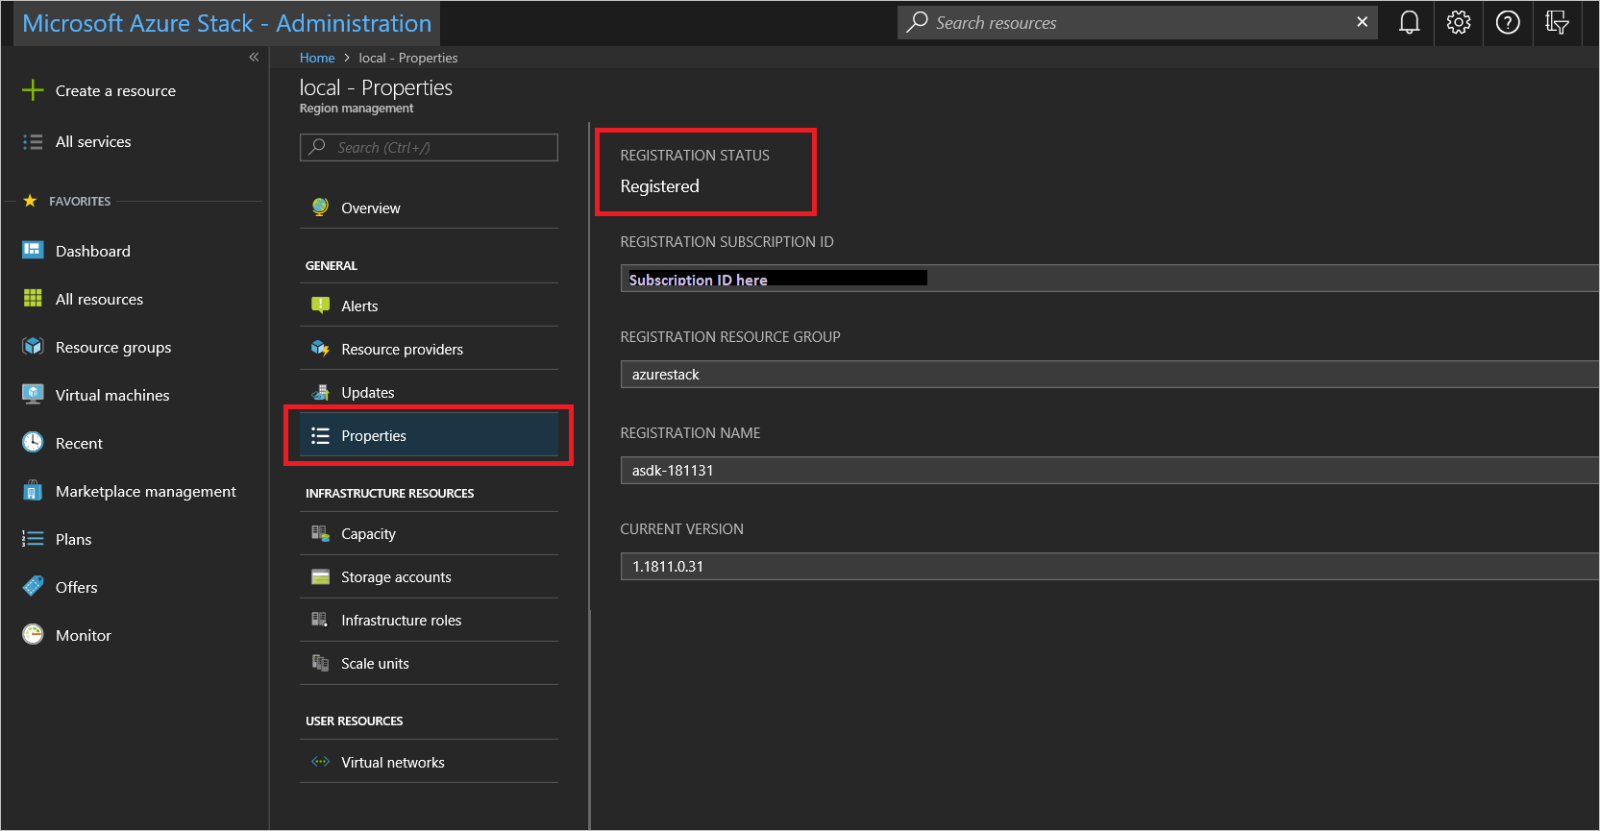Click the registration subscription ID field

(x=1110, y=279)
